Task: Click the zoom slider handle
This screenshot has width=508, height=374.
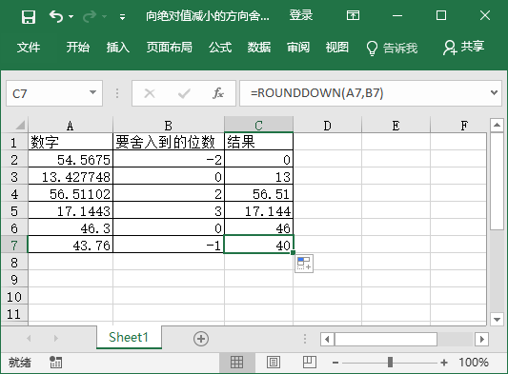Action: (390, 362)
